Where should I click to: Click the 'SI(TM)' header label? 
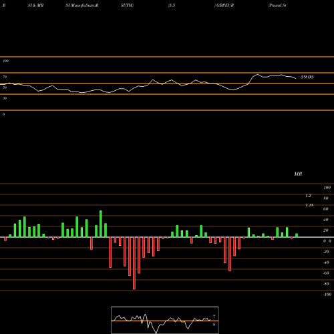point(127,5)
